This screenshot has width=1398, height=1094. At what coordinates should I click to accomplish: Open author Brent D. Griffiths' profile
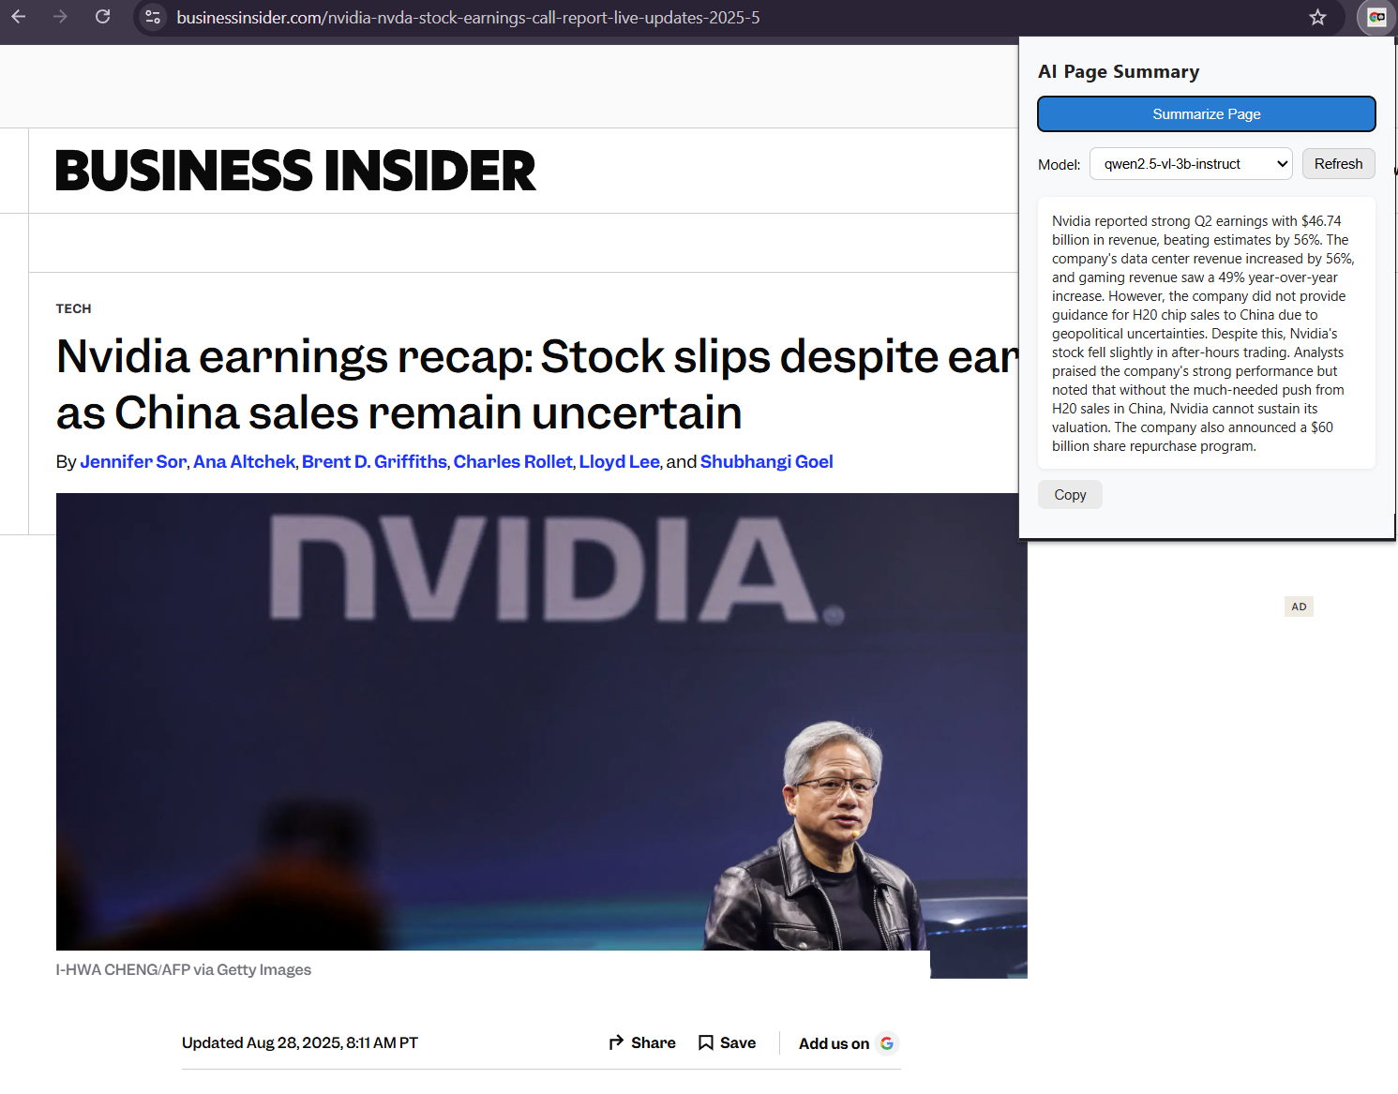click(374, 461)
